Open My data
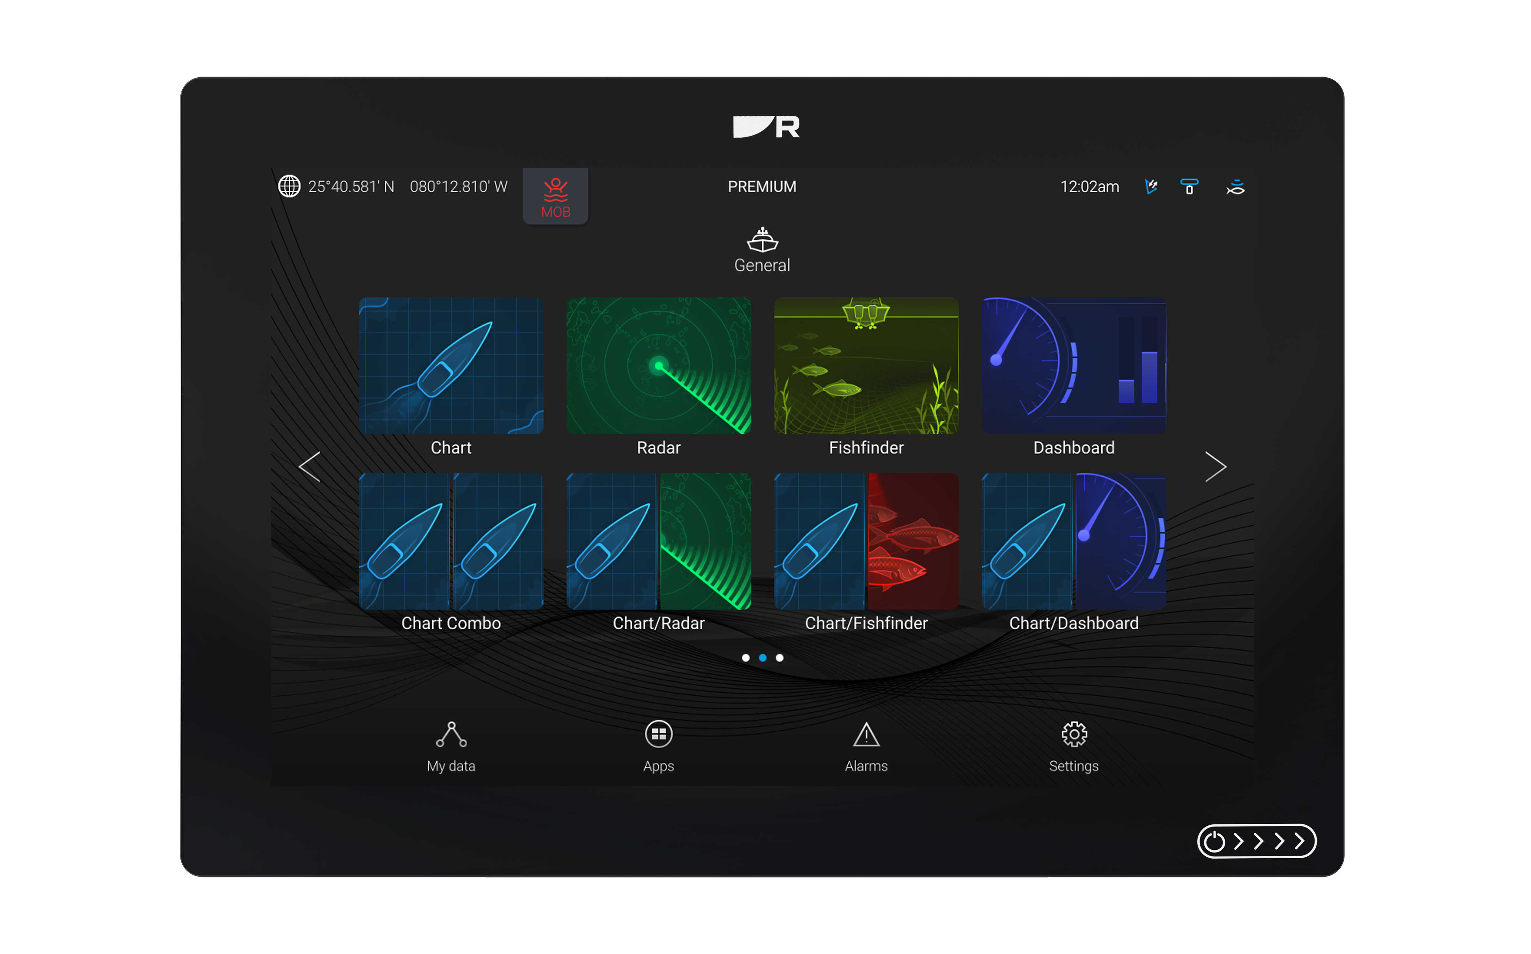 coord(451,747)
